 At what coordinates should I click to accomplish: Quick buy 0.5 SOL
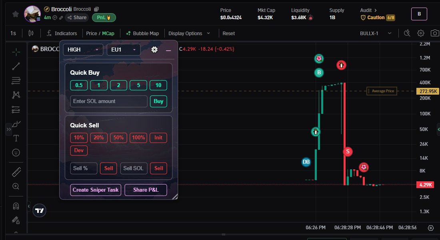(79, 85)
